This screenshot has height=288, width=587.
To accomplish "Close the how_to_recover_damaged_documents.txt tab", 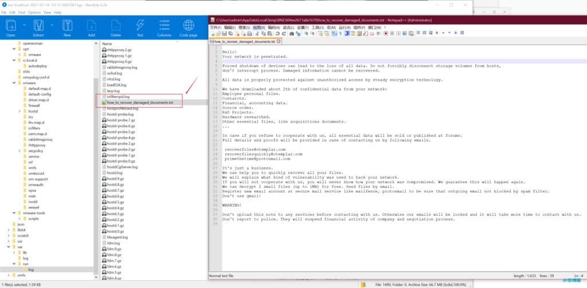I will coord(279,42).
